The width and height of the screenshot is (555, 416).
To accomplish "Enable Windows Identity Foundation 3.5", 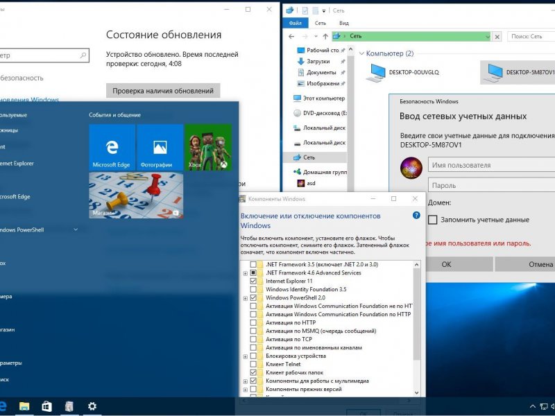I will click(253, 289).
